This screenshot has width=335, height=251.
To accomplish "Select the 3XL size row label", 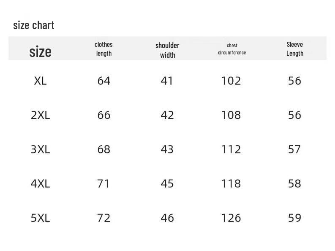I will 40,149.
